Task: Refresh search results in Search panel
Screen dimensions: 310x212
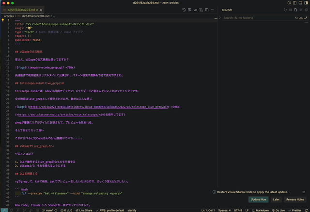Action: [285, 10]
